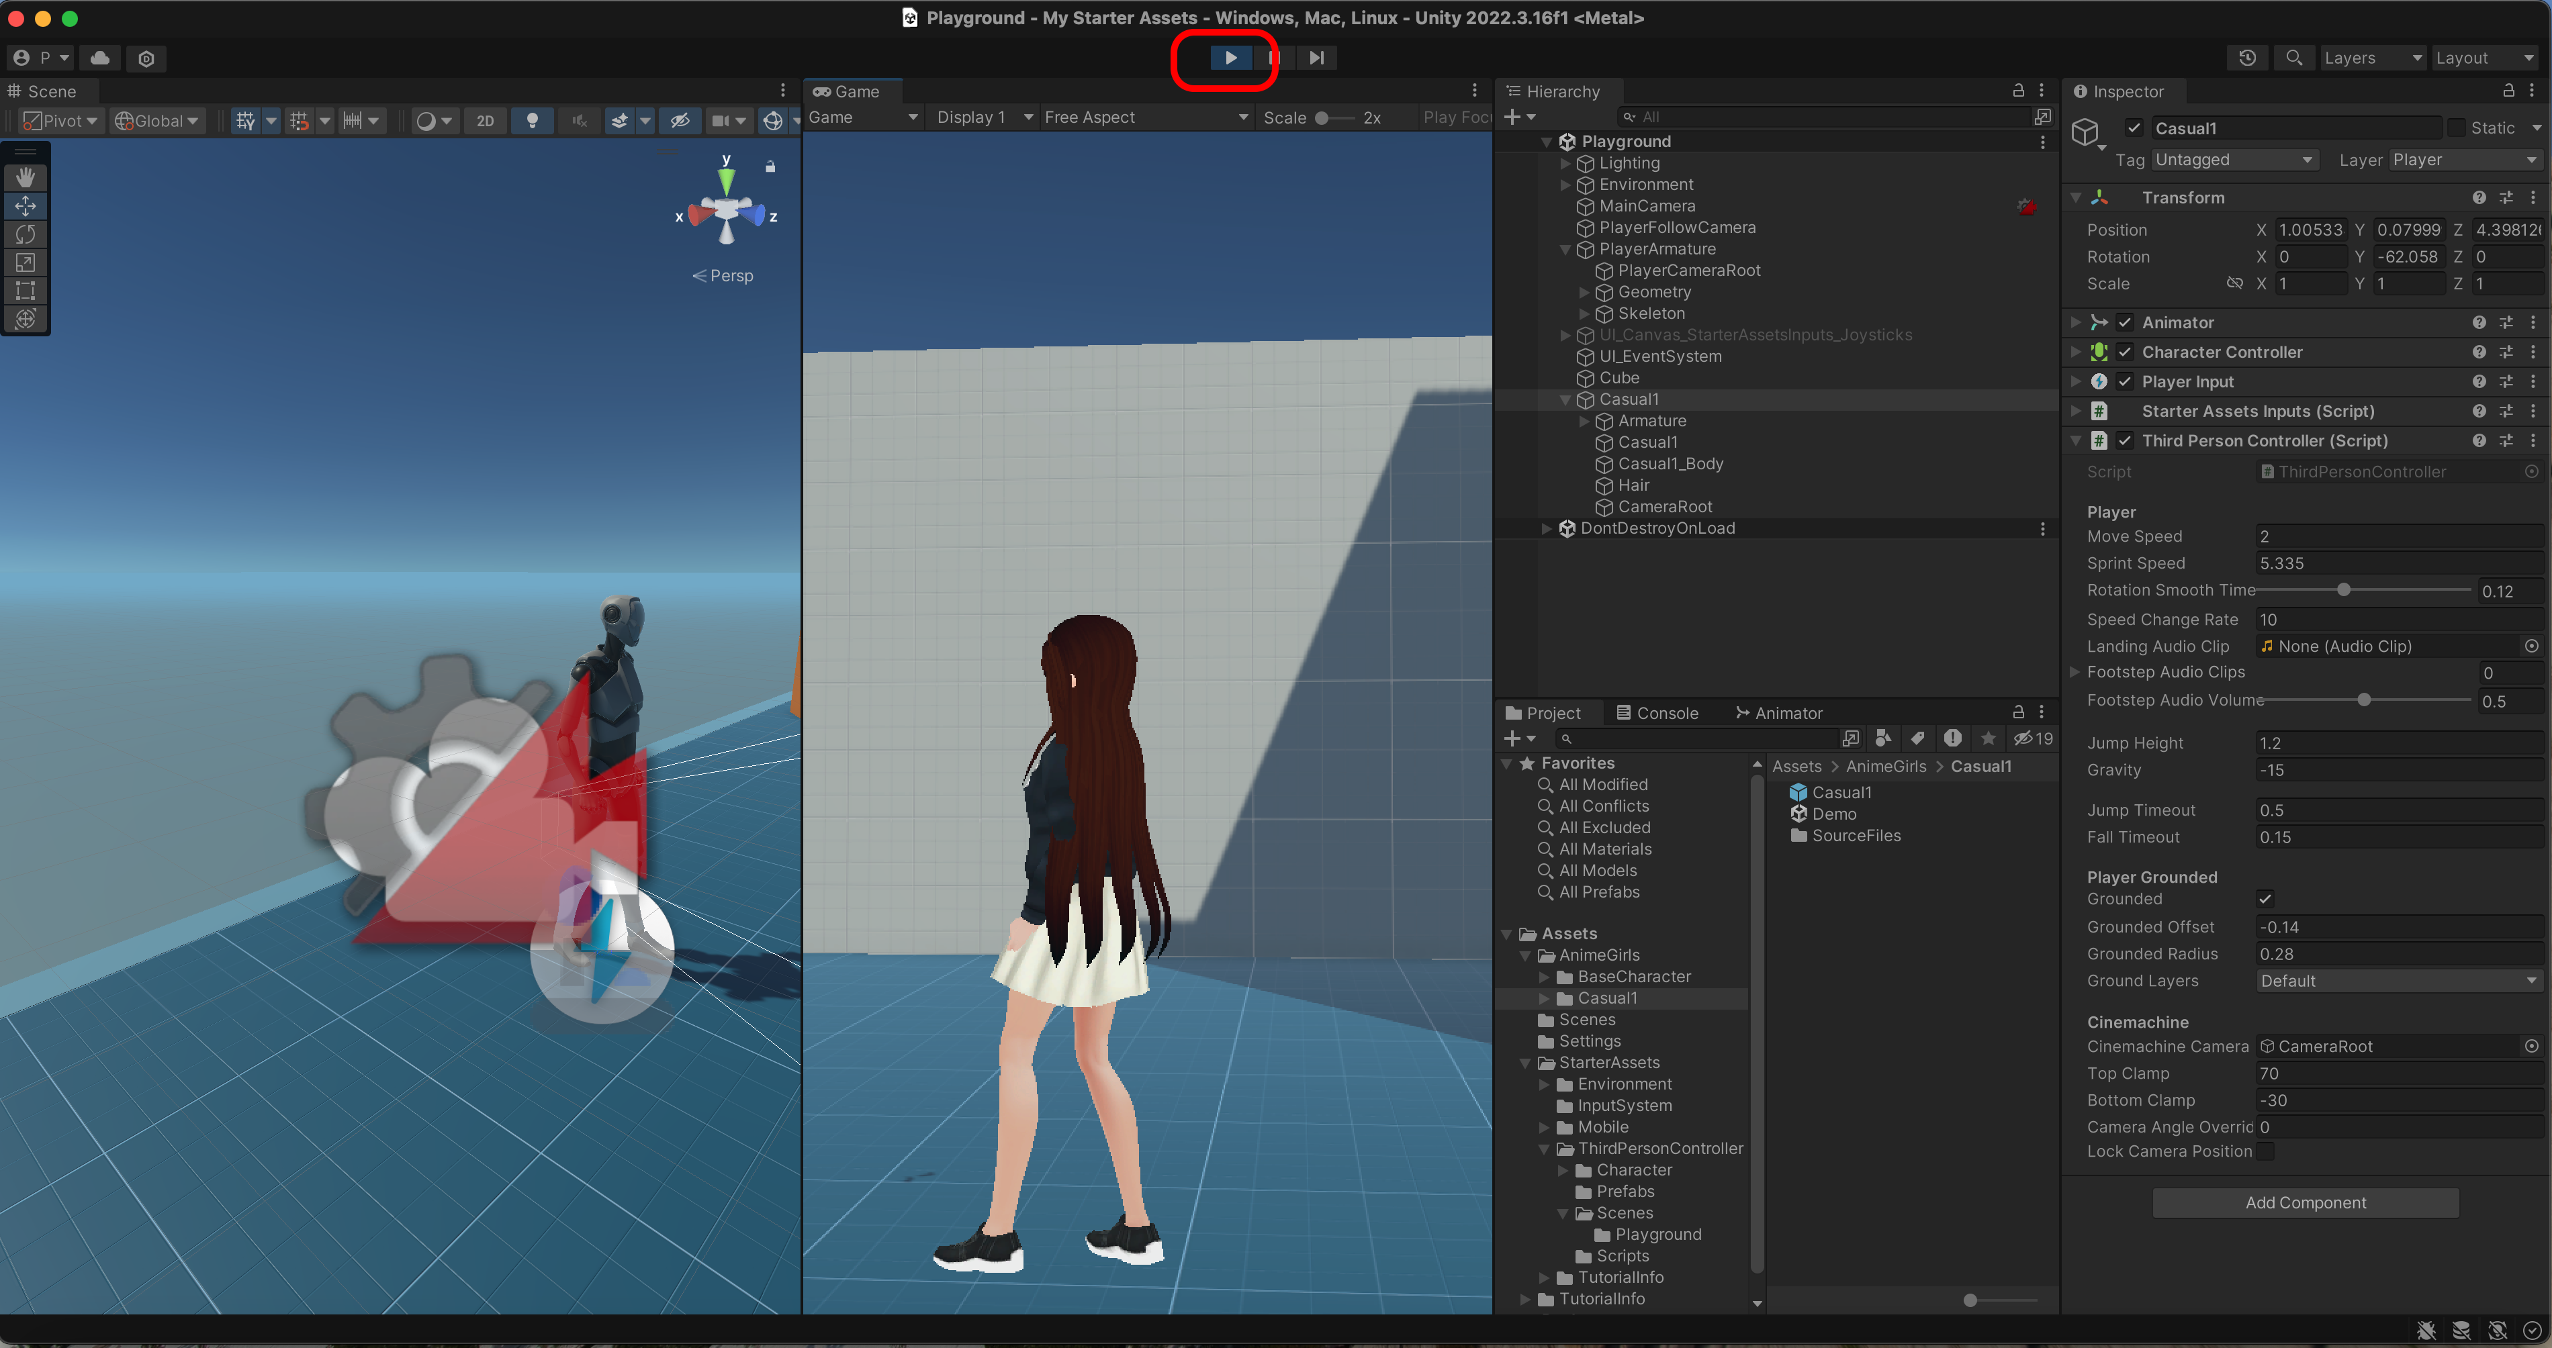
Task: Toggle the Grounded checkbox
Action: pos(2265,900)
